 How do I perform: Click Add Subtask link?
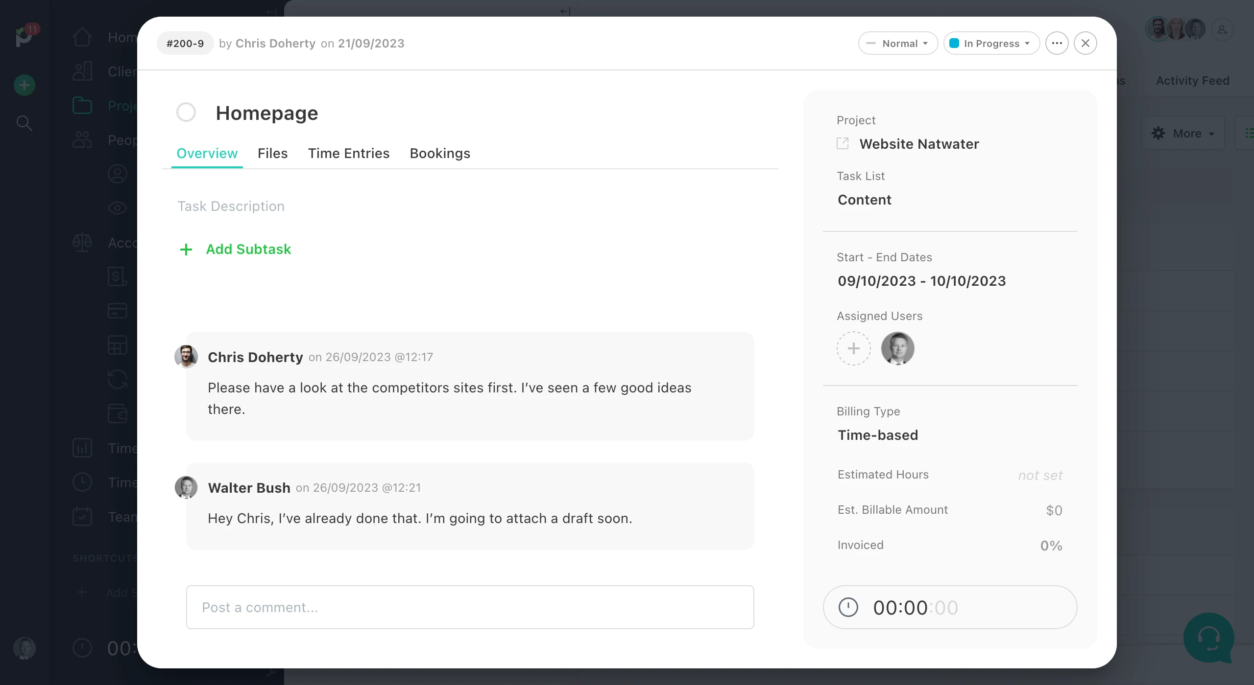point(248,250)
